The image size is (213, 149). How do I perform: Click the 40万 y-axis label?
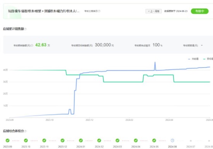[5, 70]
